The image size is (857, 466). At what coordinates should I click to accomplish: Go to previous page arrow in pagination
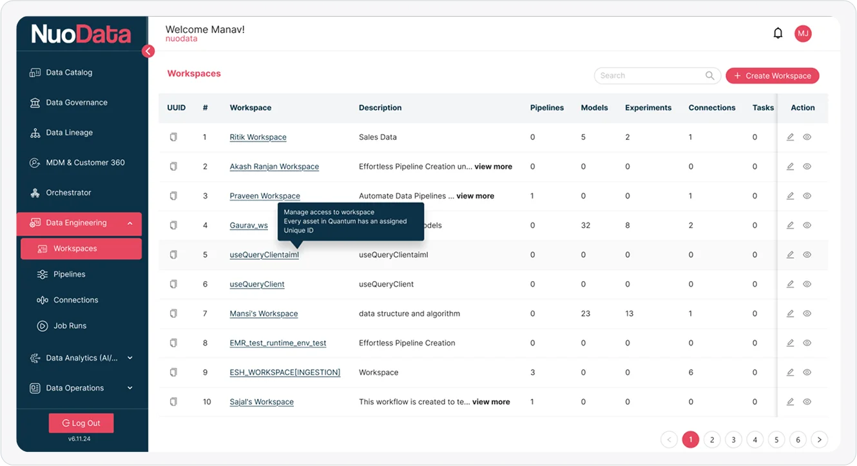pyautogui.click(x=669, y=440)
